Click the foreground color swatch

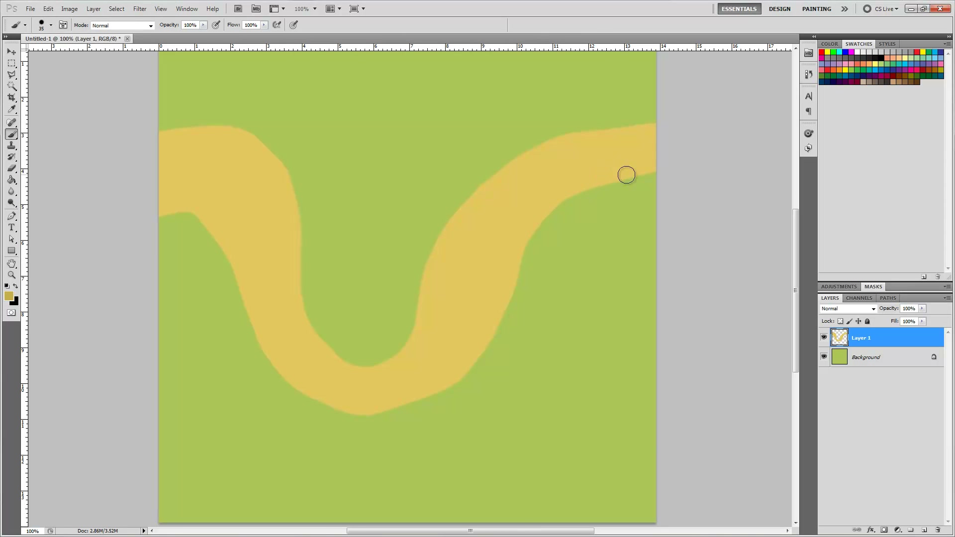(x=8, y=296)
